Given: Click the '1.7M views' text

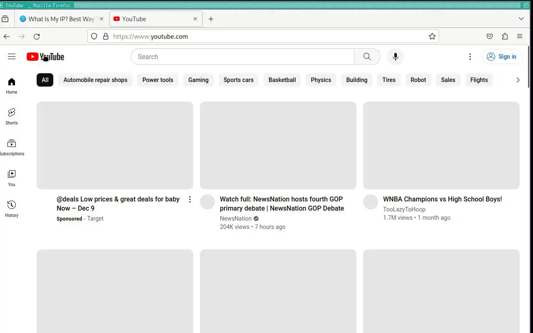Looking at the screenshot, I should (x=398, y=218).
